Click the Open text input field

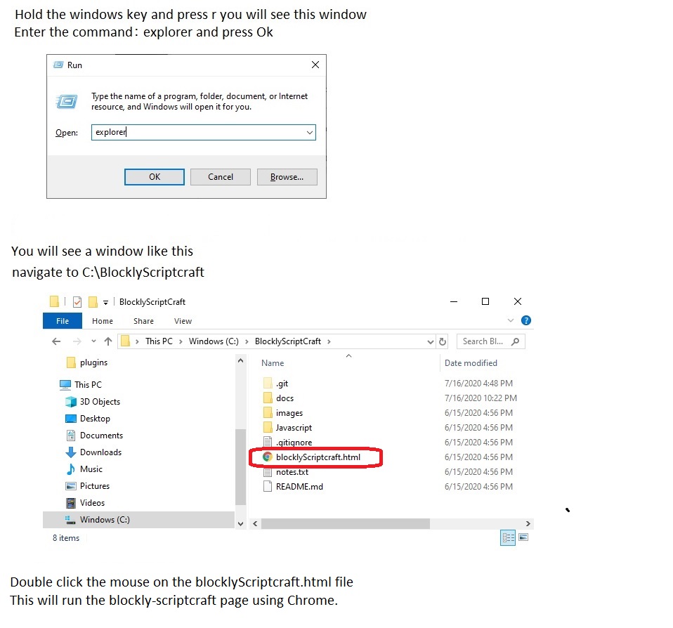(197, 132)
